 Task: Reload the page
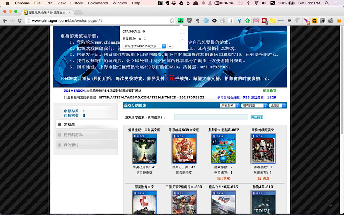click(20, 20)
